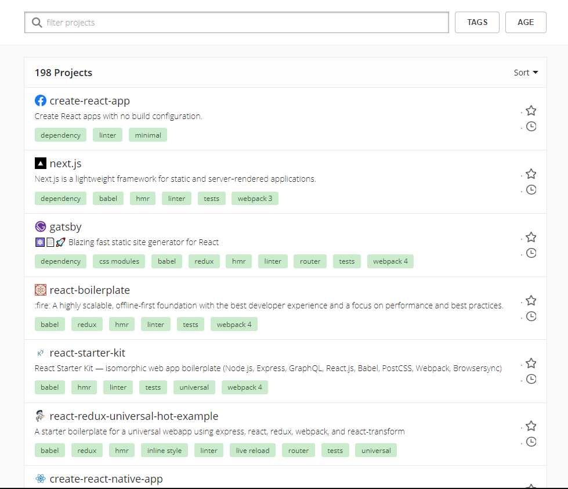568x489 pixels.
Task: Click the react-starter-kit logo icon
Action: pyautogui.click(x=41, y=353)
